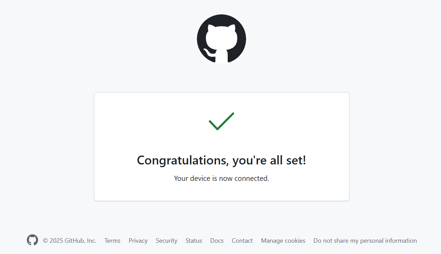Open the Privacy footer link
The image size is (441, 254).
pos(138,241)
